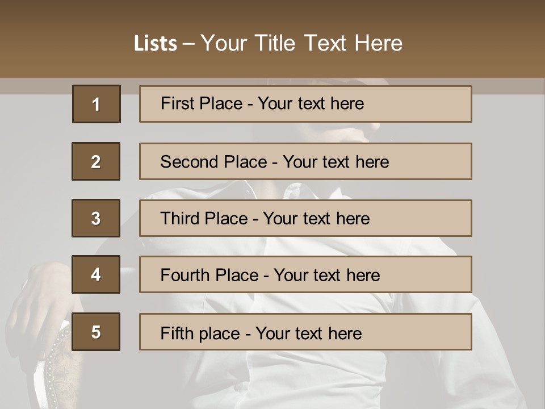Screen dimensions: 545x409
Task: Click the "Third Place" text bar
Action: [x=305, y=218]
